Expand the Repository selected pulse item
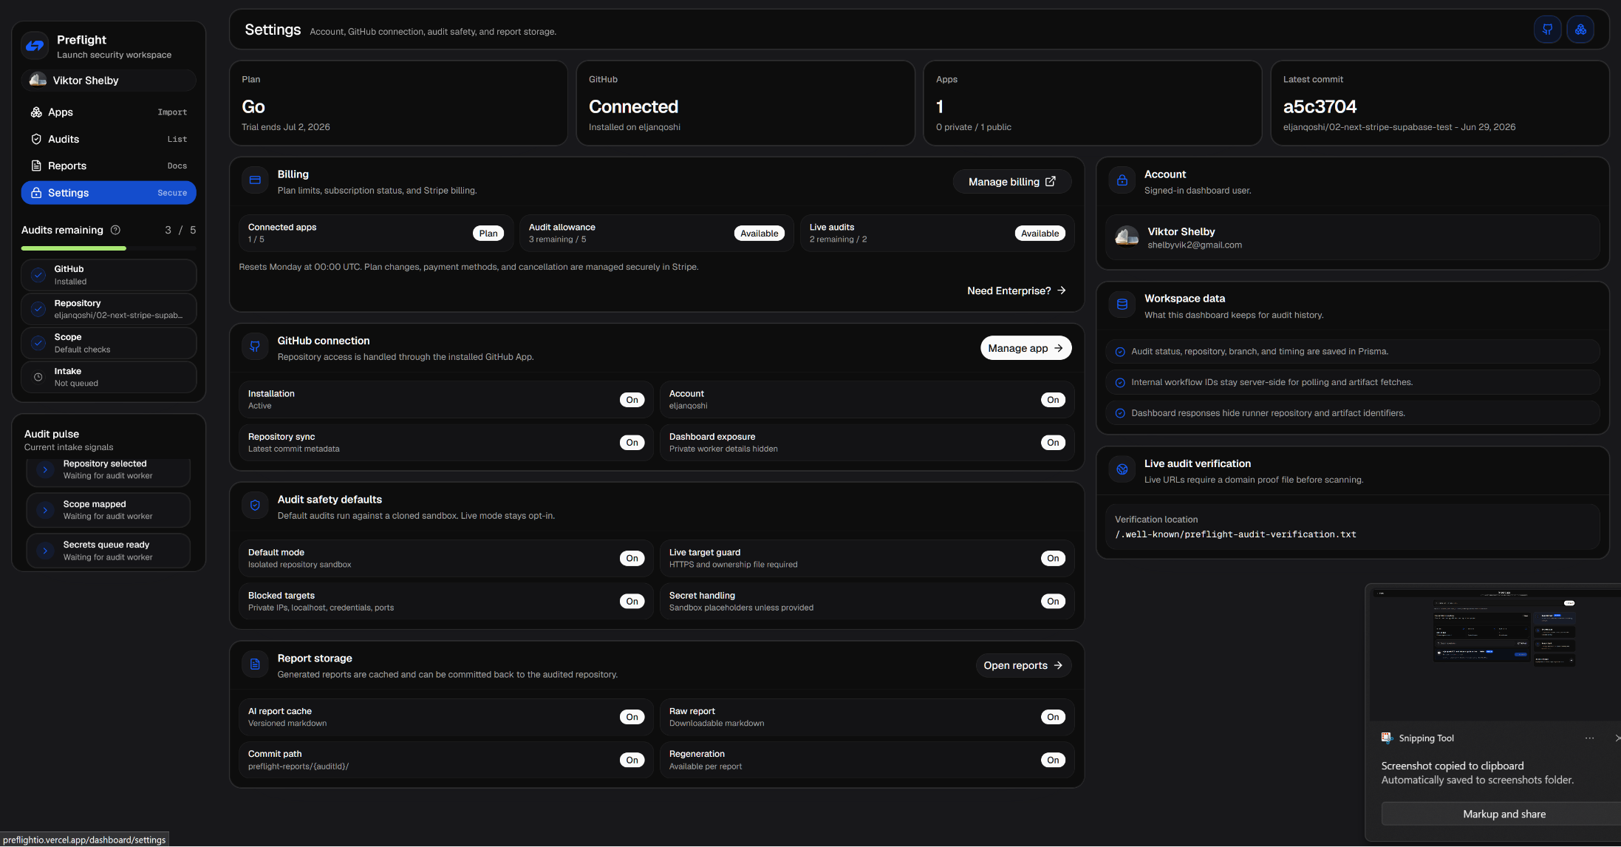Viewport: 1621px width, 847px height. 108,470
